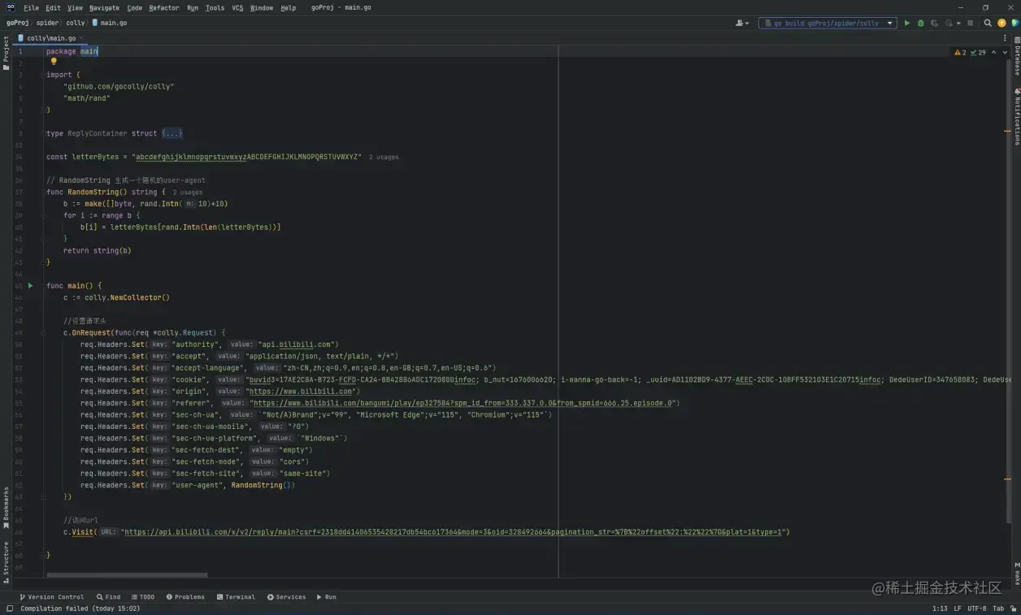Open Version Control tool window

point(51,596)
